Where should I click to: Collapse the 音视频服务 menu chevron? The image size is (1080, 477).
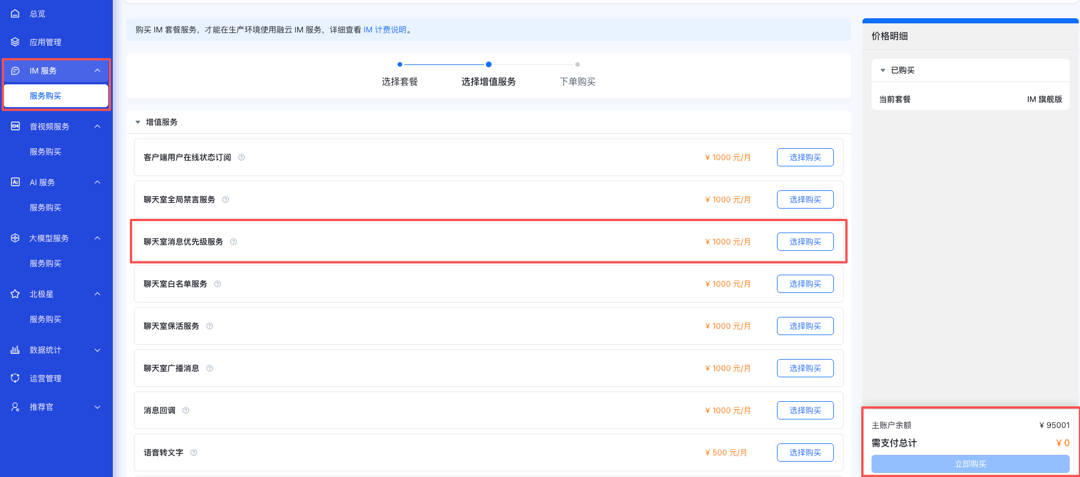(97, 127)
